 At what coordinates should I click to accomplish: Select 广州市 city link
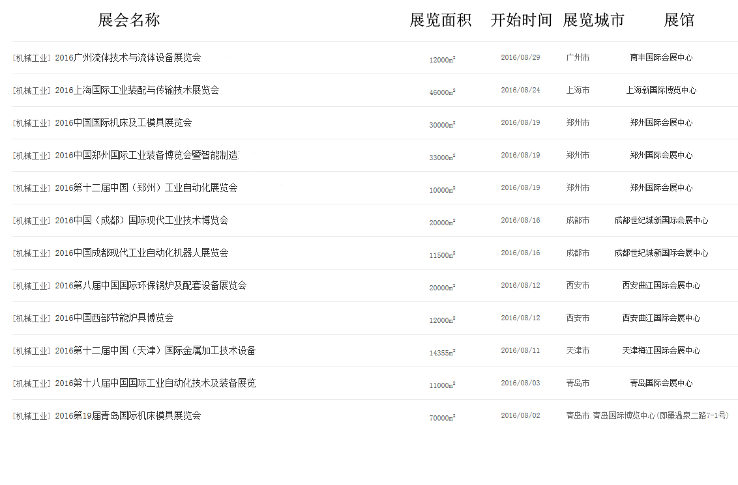click(x=578, y=58)
